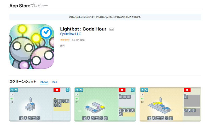Click the orange star rating
Viewport: 209px width, 126px height.
(x=65, y=40)
